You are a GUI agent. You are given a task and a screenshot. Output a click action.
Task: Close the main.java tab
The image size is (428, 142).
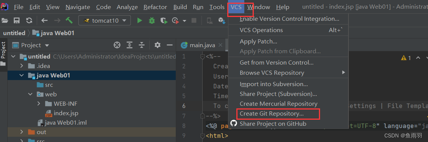pyautogui.click(x=220, y=45)
